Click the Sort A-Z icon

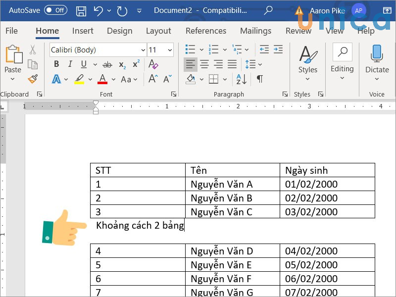pyautogui.click(x=242, y=79)
